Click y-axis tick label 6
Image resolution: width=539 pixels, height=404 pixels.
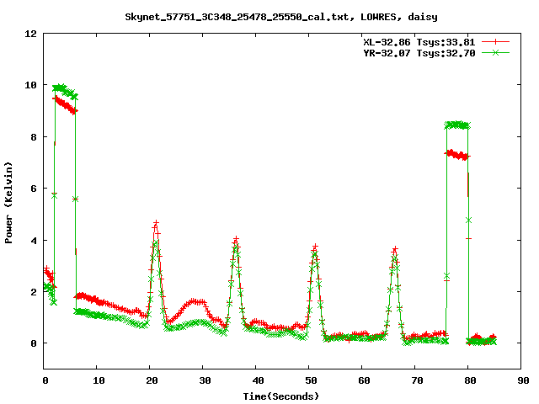coord(34,189)
